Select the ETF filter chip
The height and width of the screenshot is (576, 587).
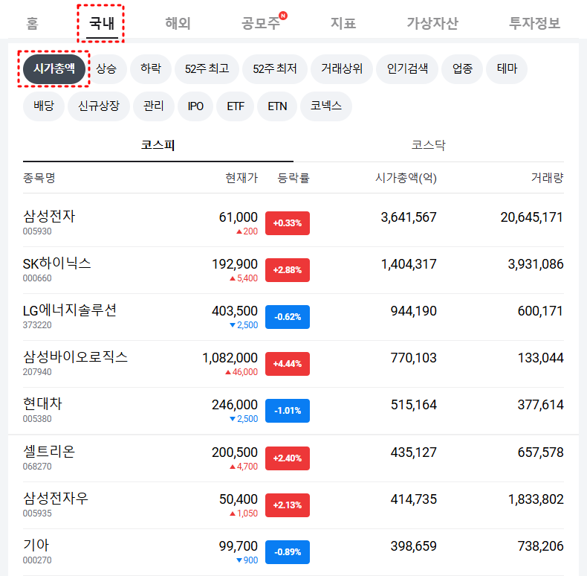[235, 106]
